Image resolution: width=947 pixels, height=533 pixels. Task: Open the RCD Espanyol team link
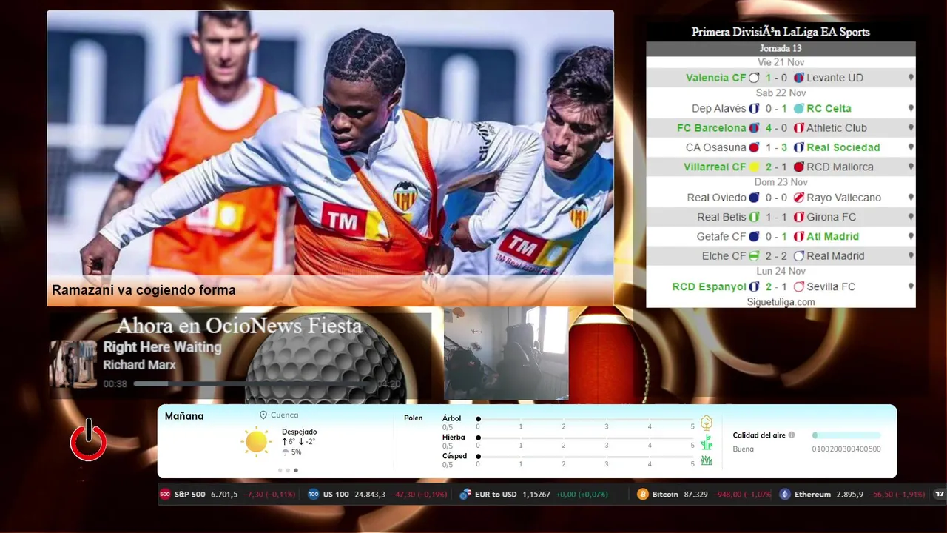click(709, 286)
